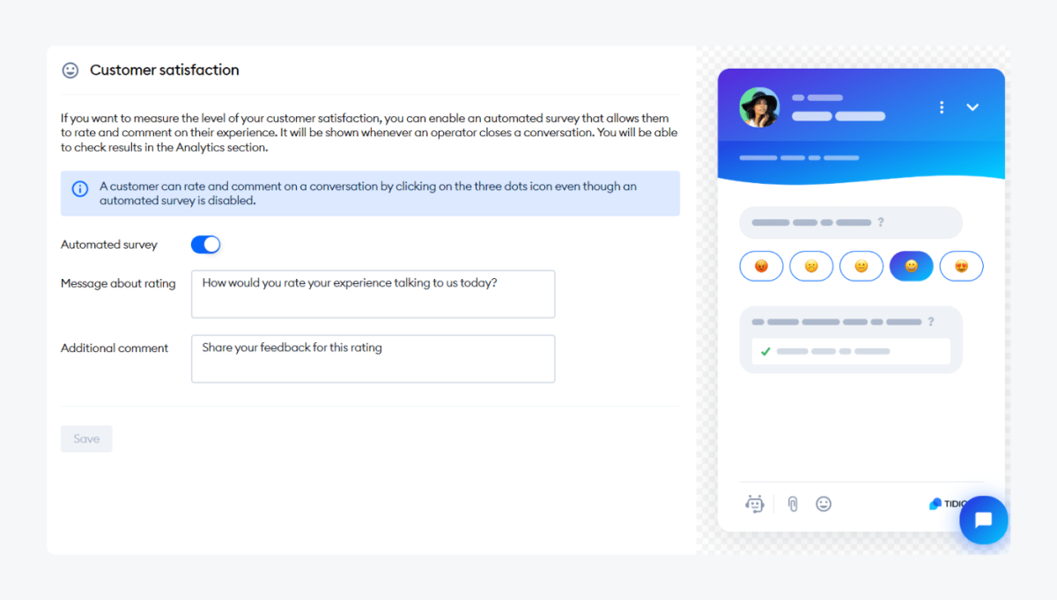This screenshot has height=600, width=1057.
Task: Select the heart-eyes emoji rating
Action: 961,266
